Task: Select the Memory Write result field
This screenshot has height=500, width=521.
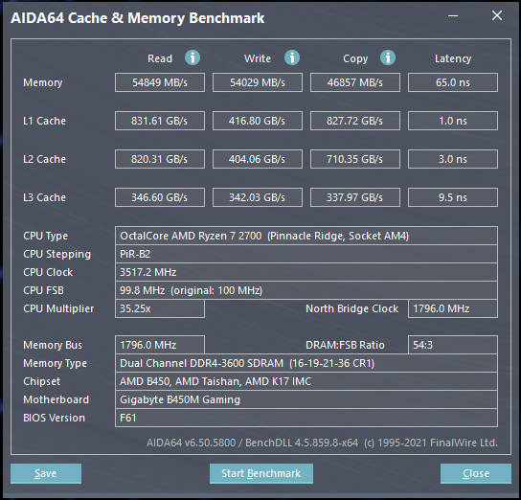Action: (x=258, y=82)
